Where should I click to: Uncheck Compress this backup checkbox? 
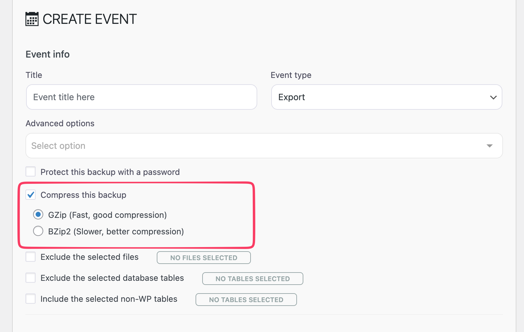coord(31,195)
